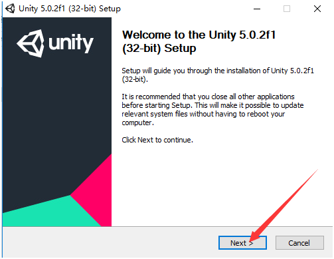This screenshot has height=259, width=334.
Task: Click the 'Setup will guide you' paragraph
Action: coord(218,75)
